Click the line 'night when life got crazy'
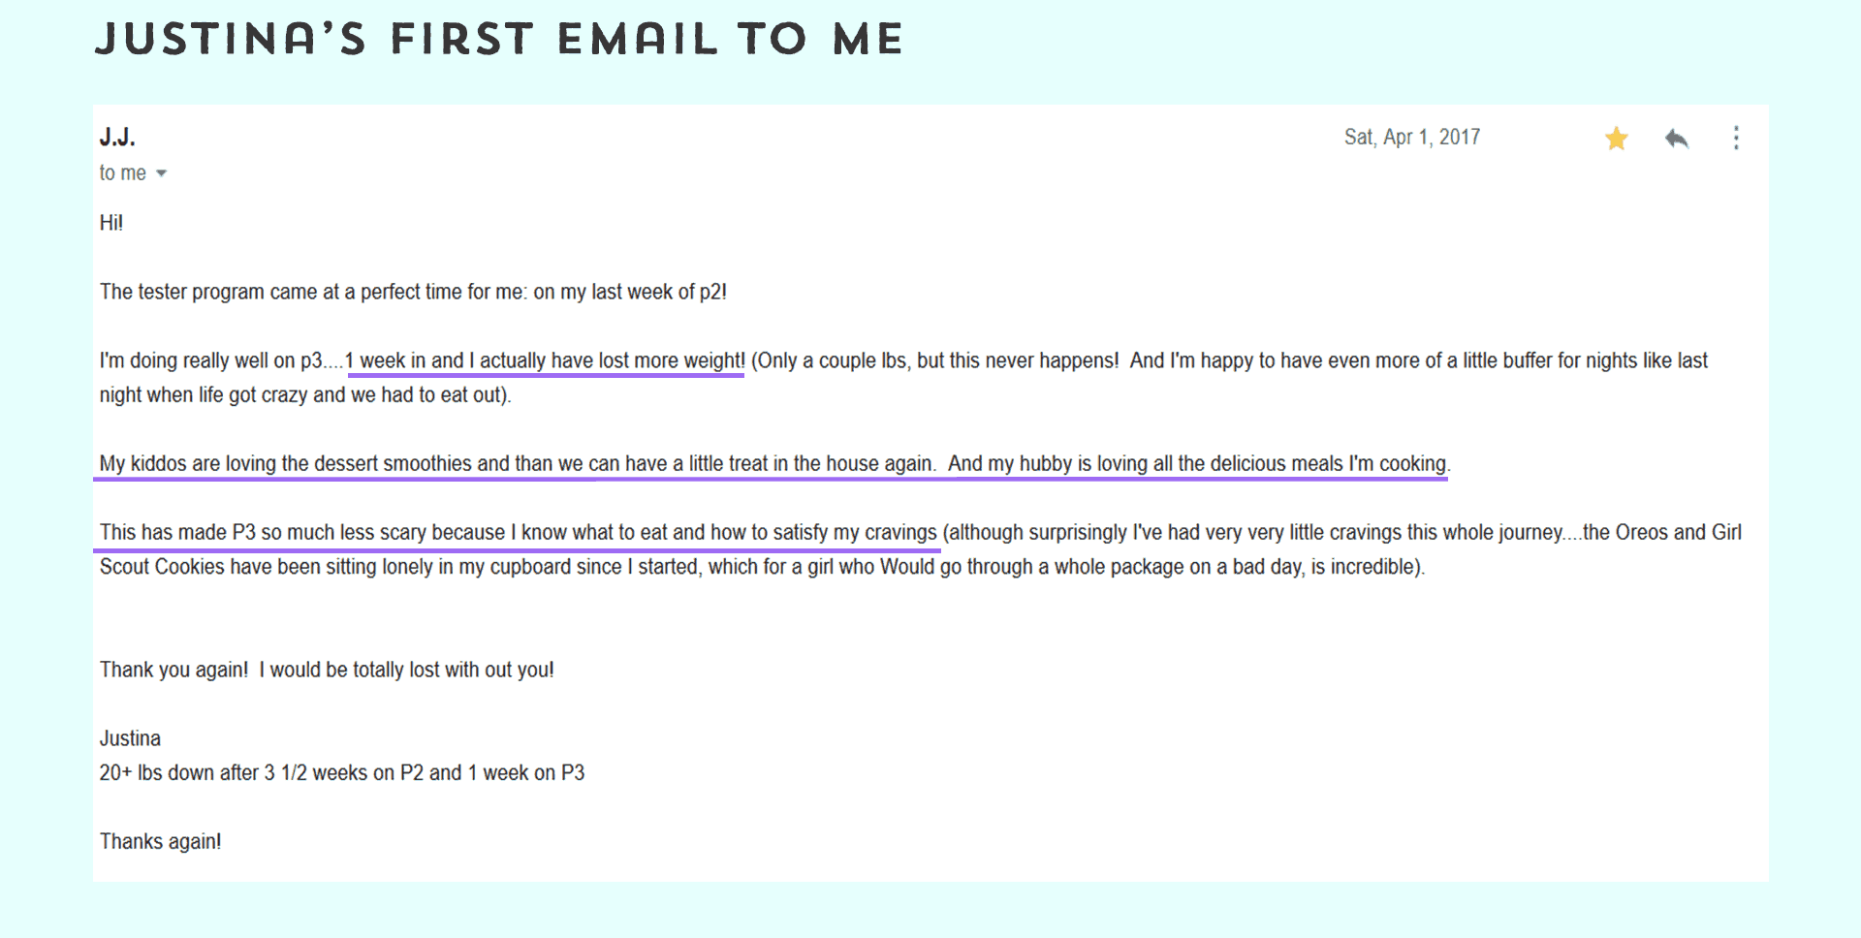Screen dimensions: 1861x938 pyautogui.click(x=305, y=394)
